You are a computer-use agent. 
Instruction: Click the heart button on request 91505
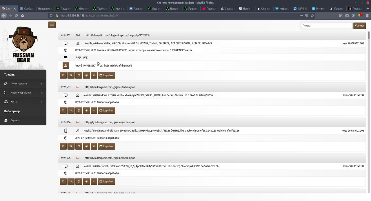pyautogui.click(x=63, y=182)
